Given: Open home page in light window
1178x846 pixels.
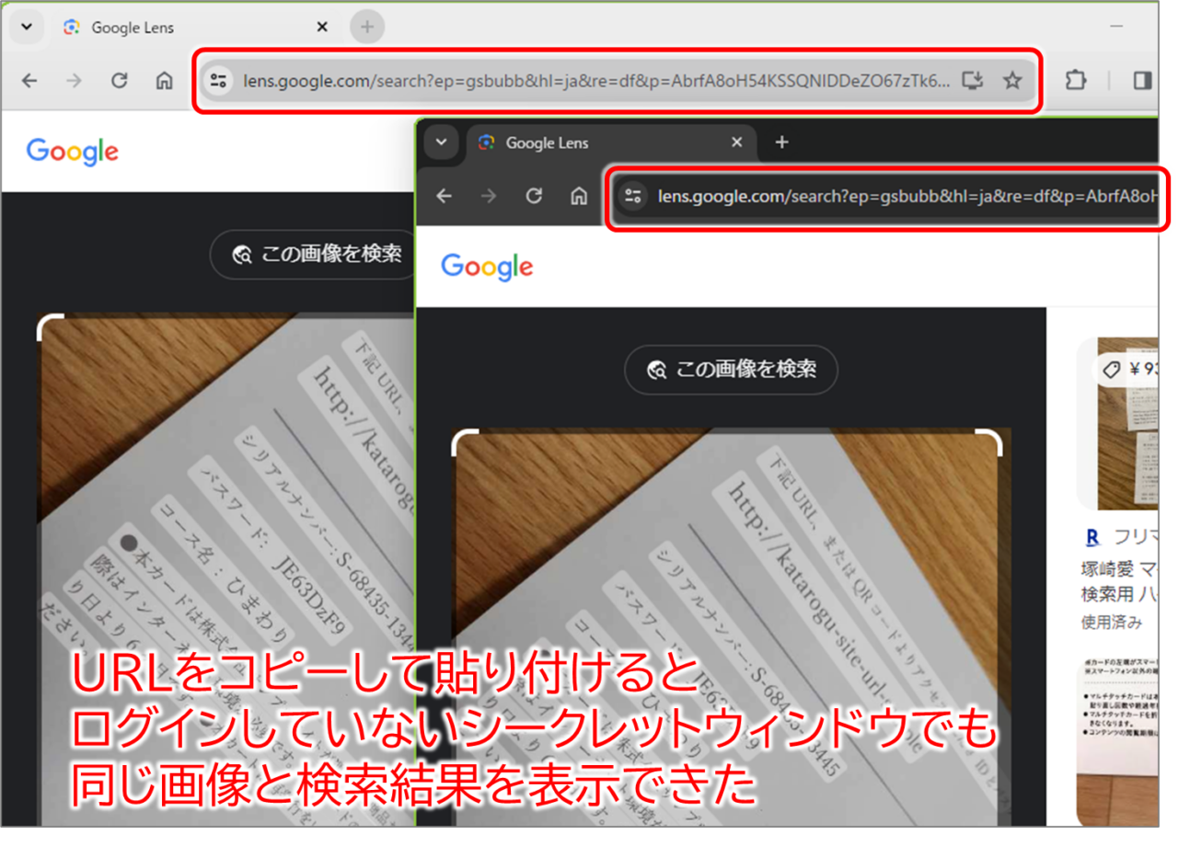Looking at the screenshot, I should (x=164, y=81).
